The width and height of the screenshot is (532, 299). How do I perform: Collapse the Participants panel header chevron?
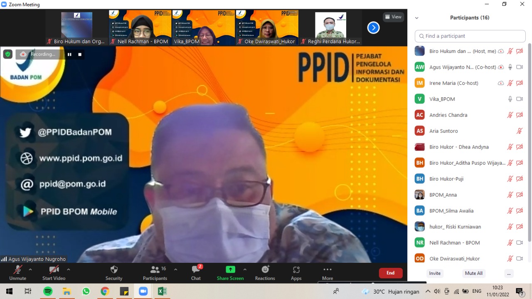point(417,18)
